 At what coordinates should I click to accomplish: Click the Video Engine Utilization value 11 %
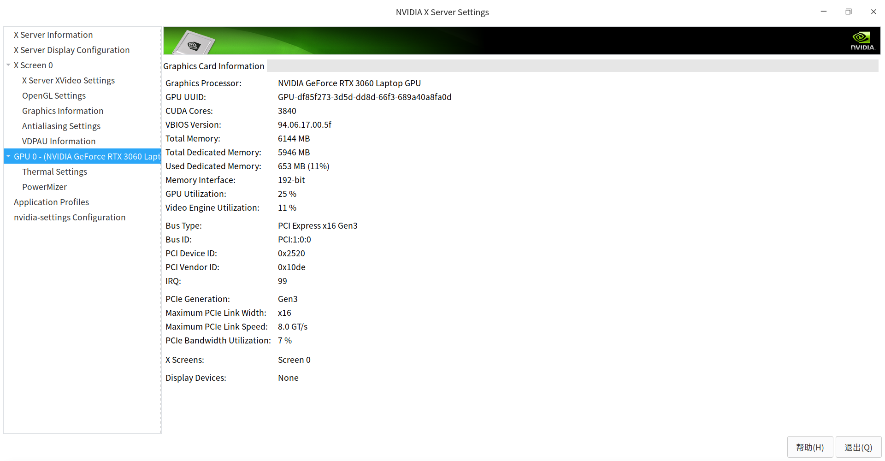pos(287,208)
